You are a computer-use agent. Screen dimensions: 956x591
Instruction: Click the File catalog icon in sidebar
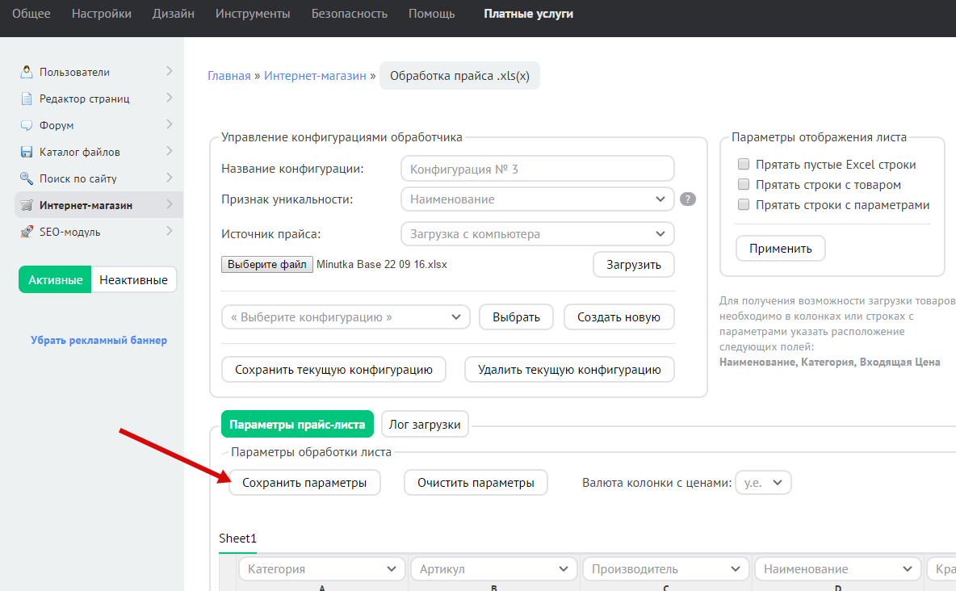[x=27, y=152]
